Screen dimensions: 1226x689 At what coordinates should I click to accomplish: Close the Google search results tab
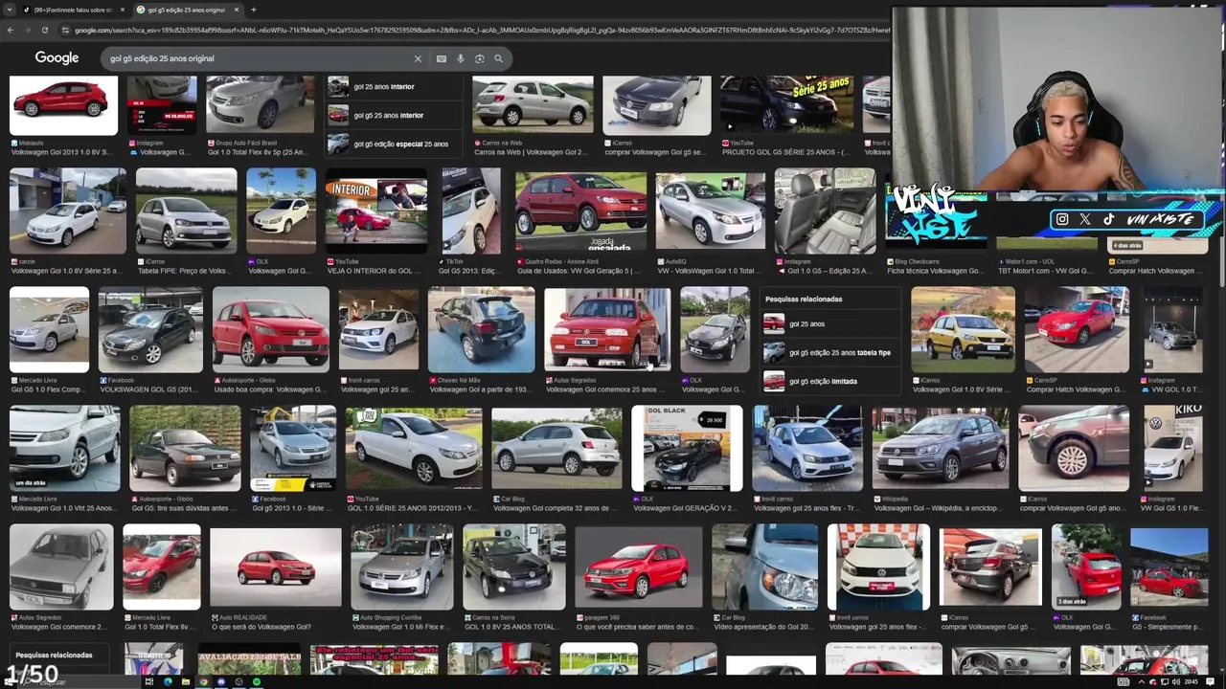click(x=236, y=10)
